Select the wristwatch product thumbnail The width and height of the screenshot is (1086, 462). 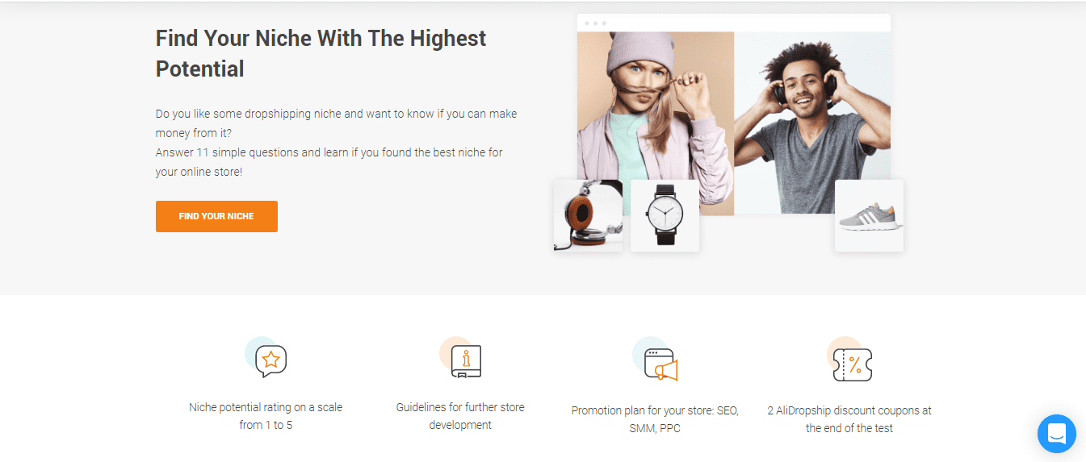[665, 215]
